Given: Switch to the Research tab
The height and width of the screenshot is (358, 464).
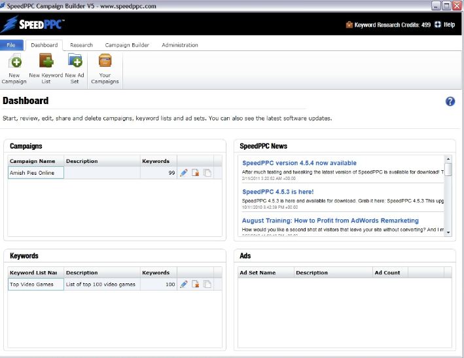Looking at the screenshot, I should point(81,45).
